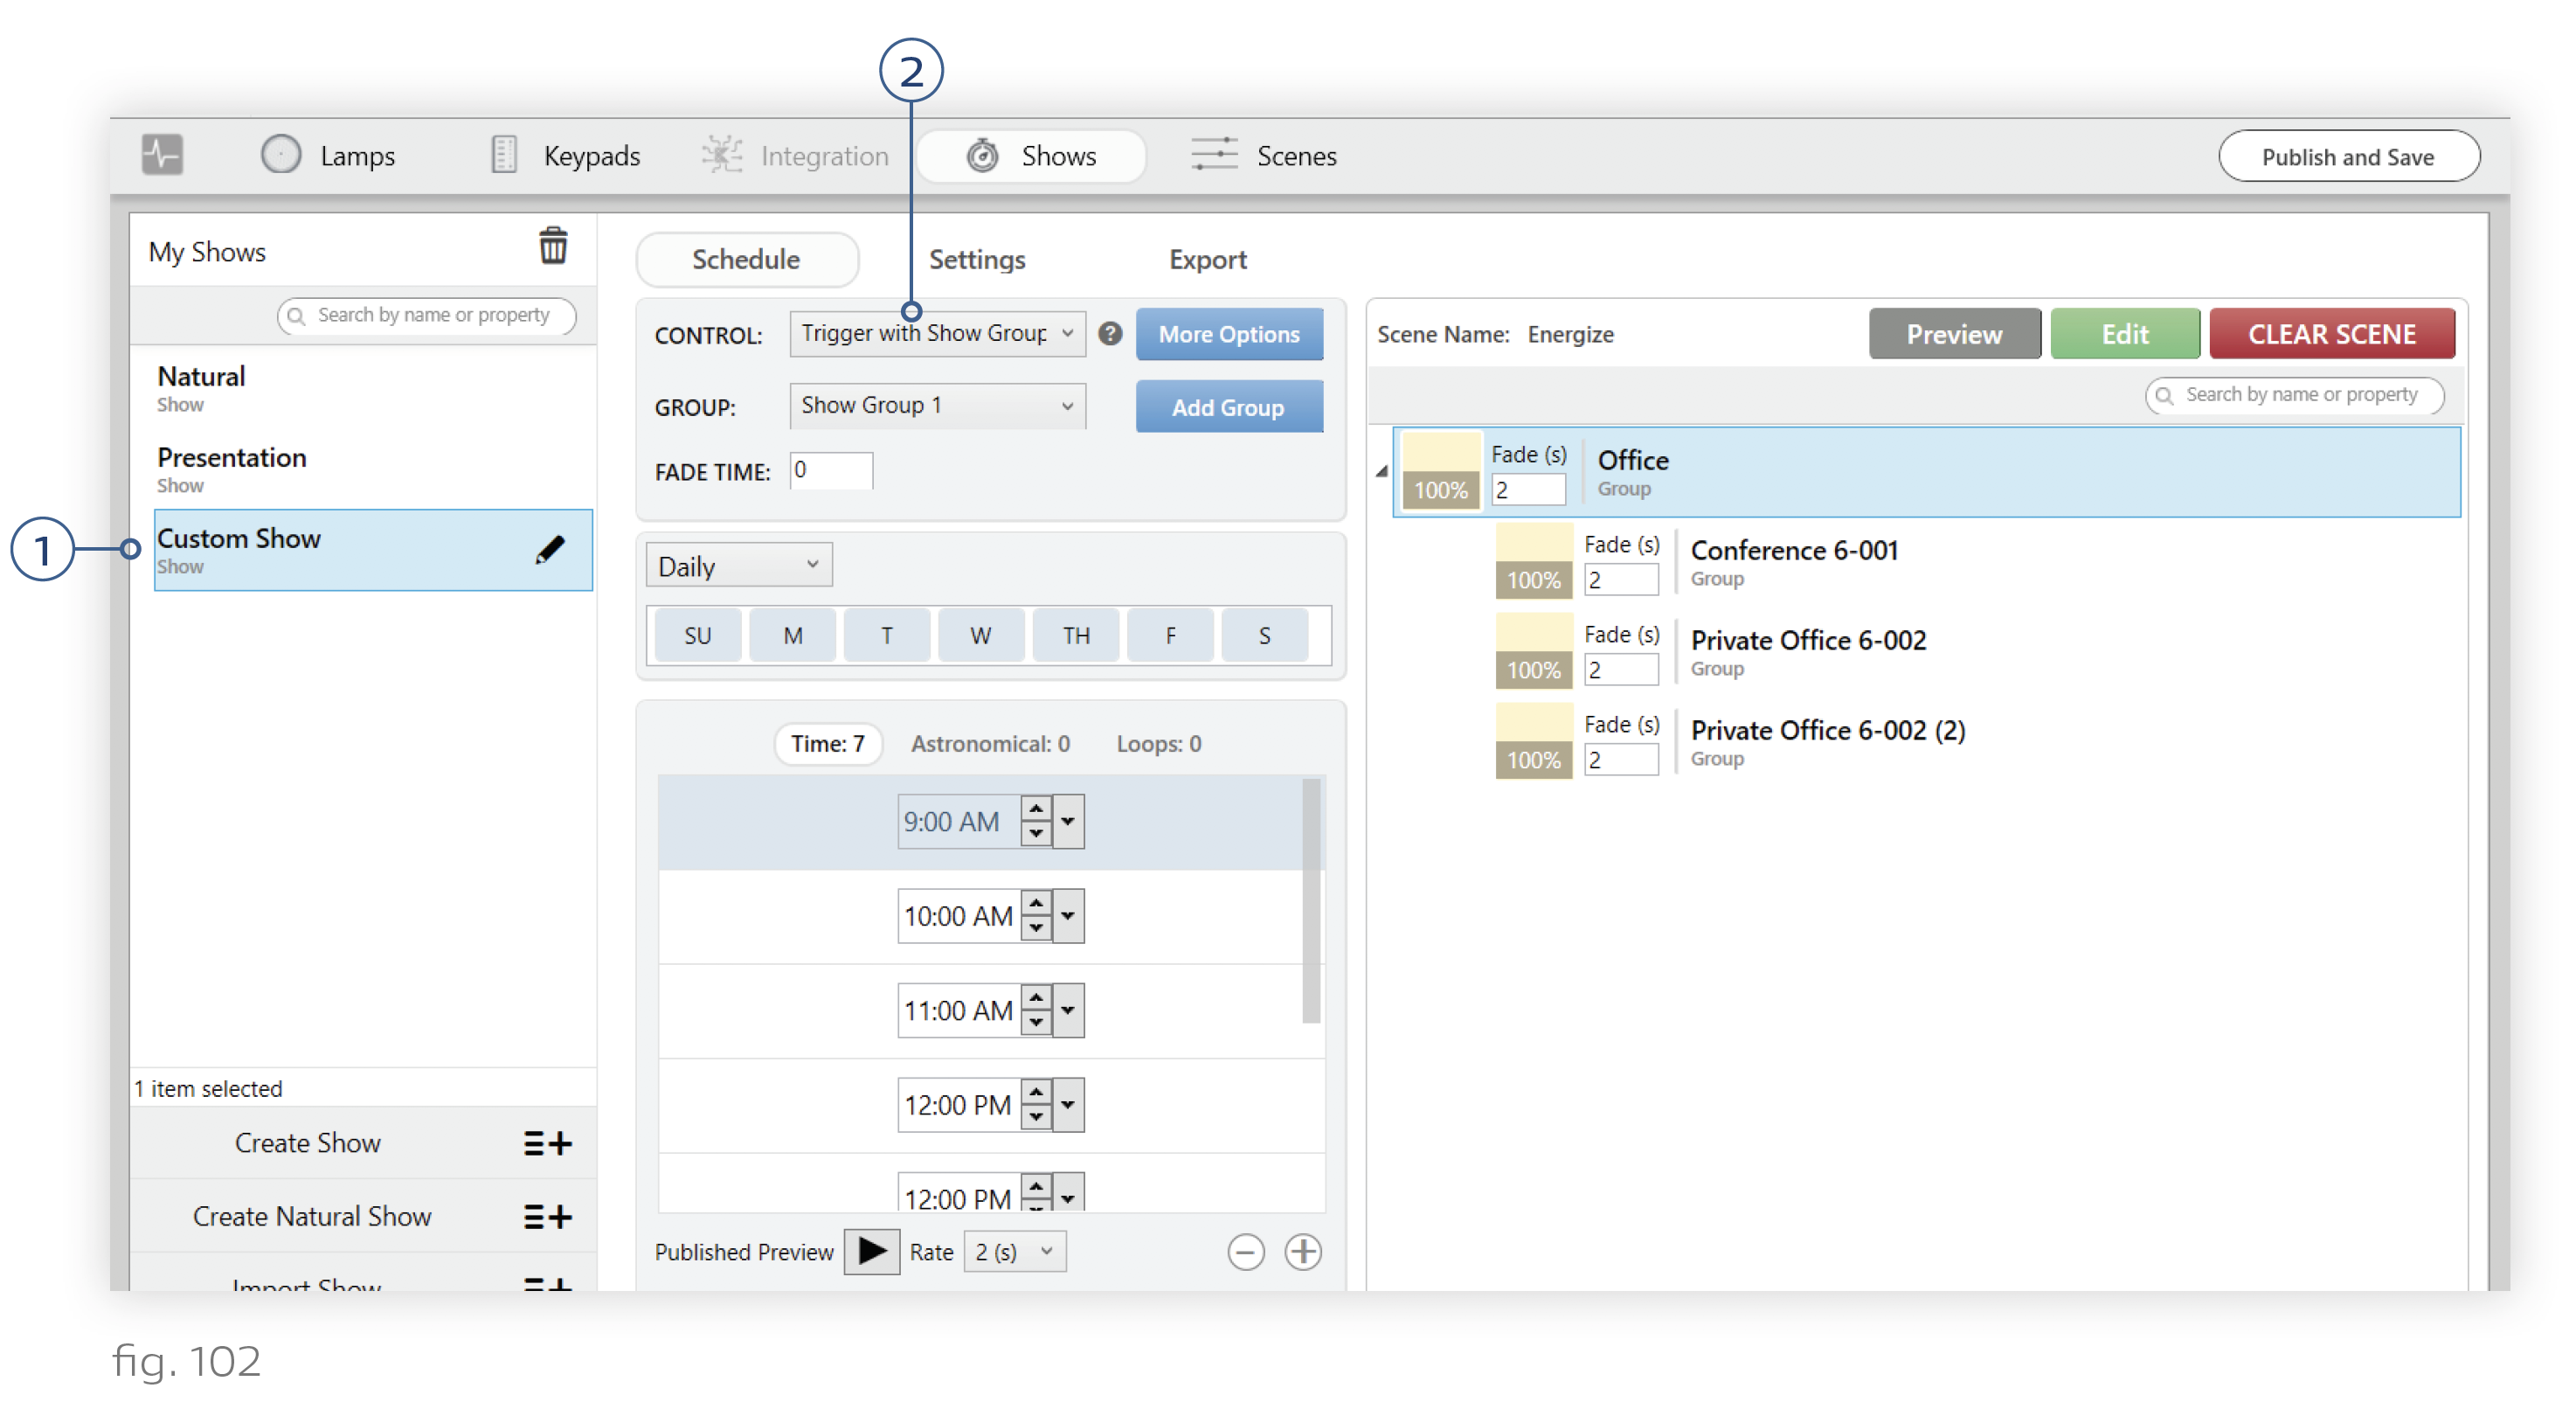Open the 10:00 AM time dropdown
The width and height of the screenshot is (2576, 1402).
coord(1067,915)
